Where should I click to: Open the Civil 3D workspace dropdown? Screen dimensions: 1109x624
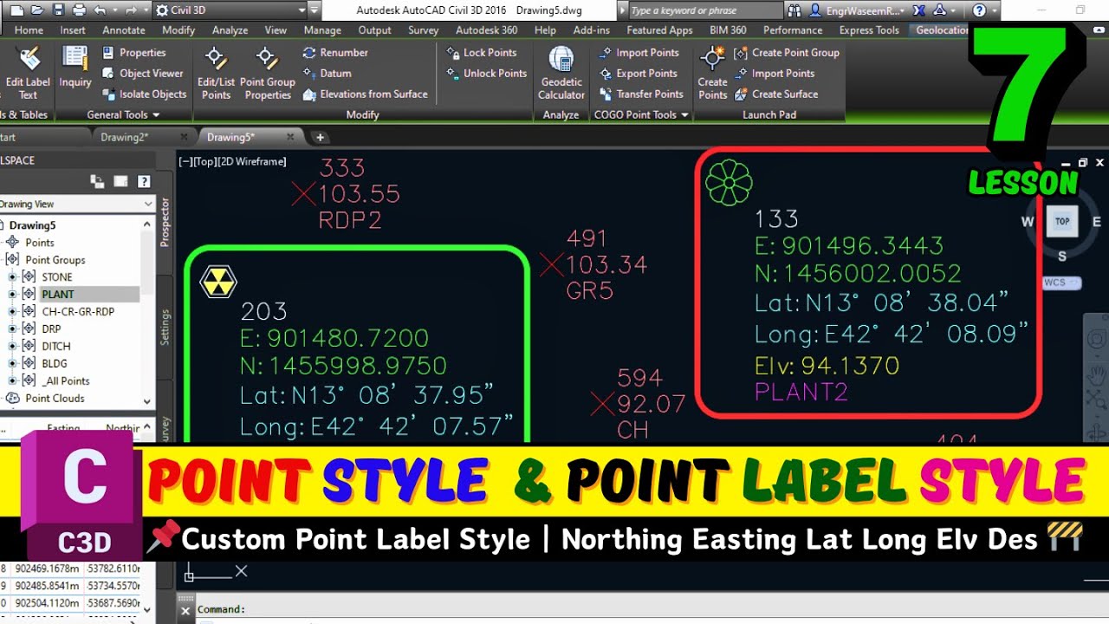pyautogui.click(x=302, y=10)
